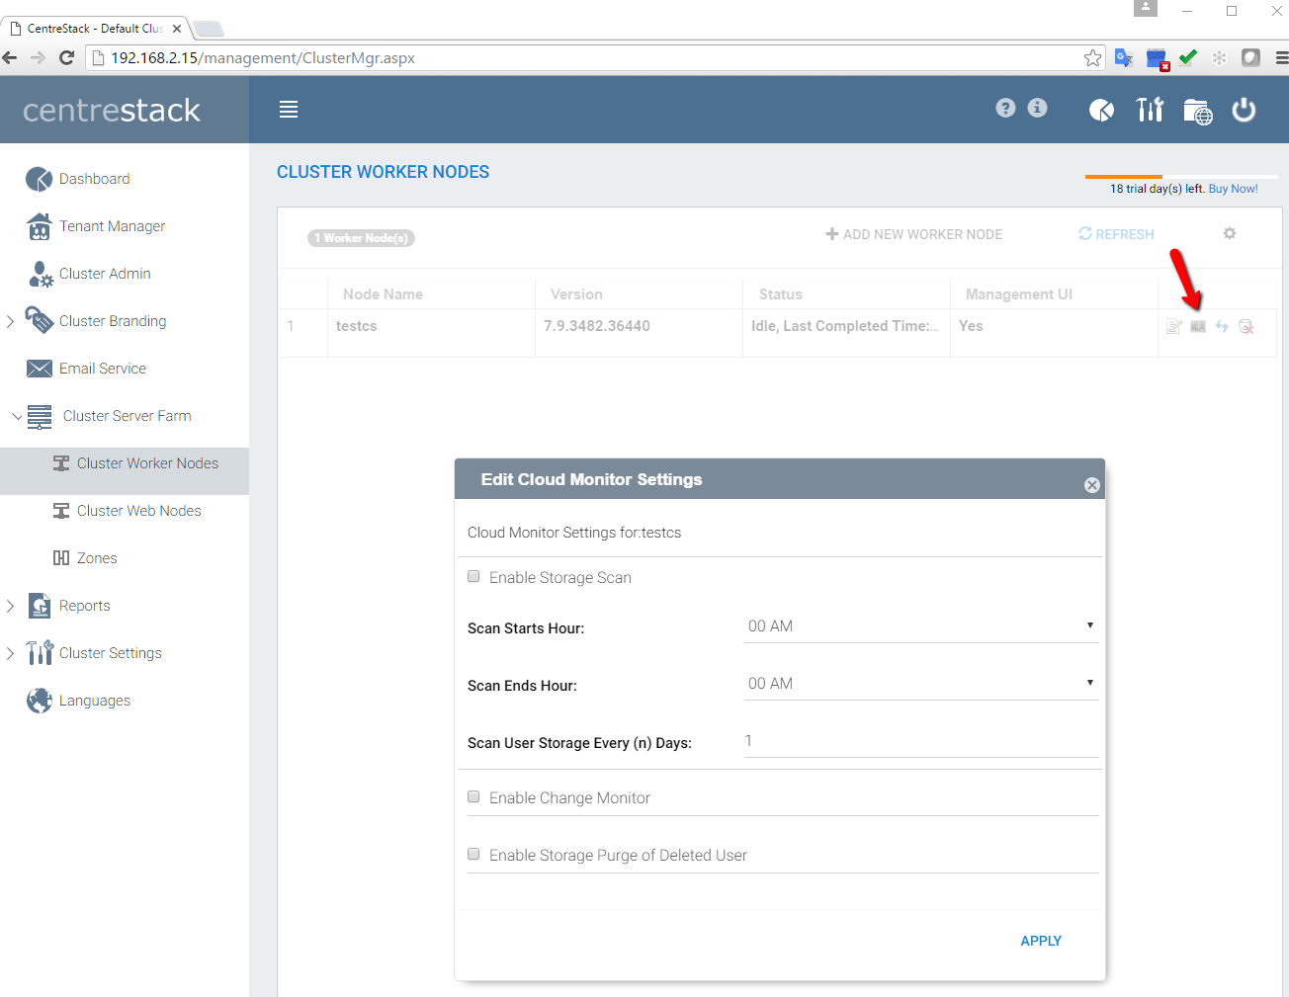This screenshot has height=997, width=1289.
Task: Open the browser menu button
Action: click(x=1281, y=57)
